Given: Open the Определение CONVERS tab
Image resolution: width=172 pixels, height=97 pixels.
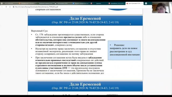Looking at the screenshot, I should (27, 4).
